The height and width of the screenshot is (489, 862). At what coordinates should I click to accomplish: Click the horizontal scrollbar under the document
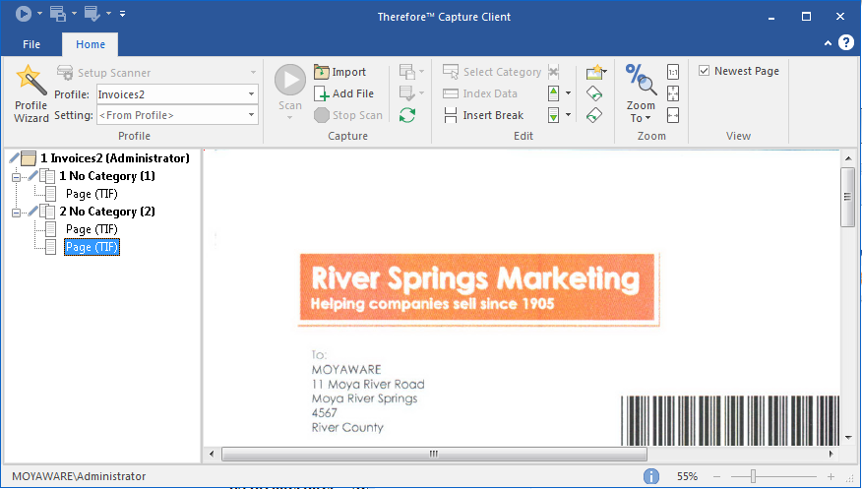pos(433,454)
